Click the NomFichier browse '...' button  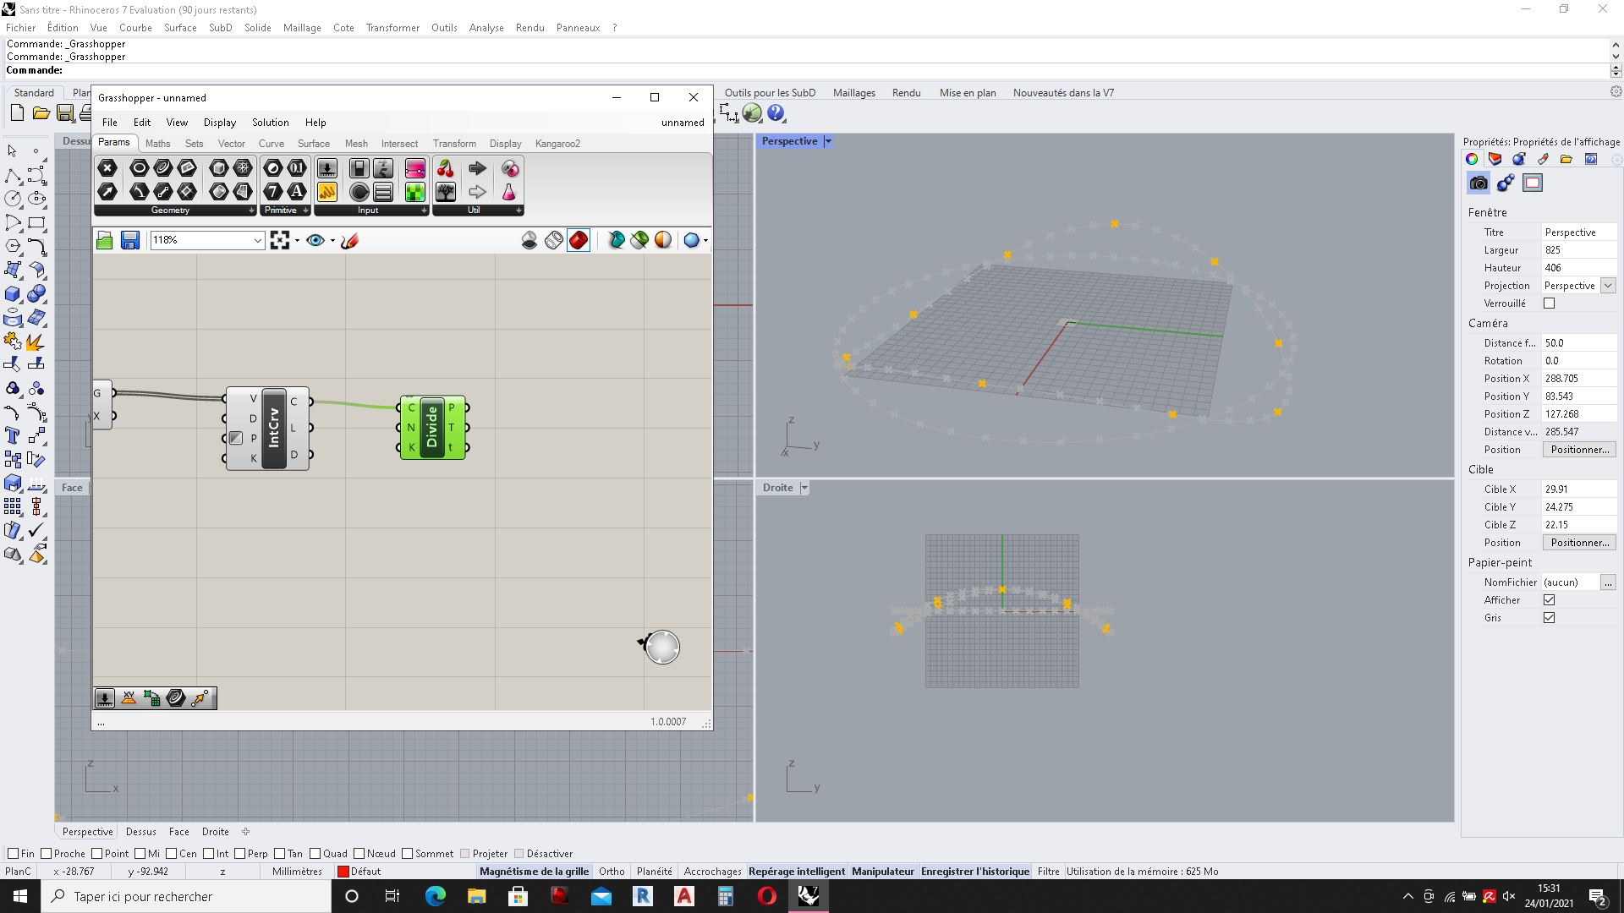(1608, 582)
